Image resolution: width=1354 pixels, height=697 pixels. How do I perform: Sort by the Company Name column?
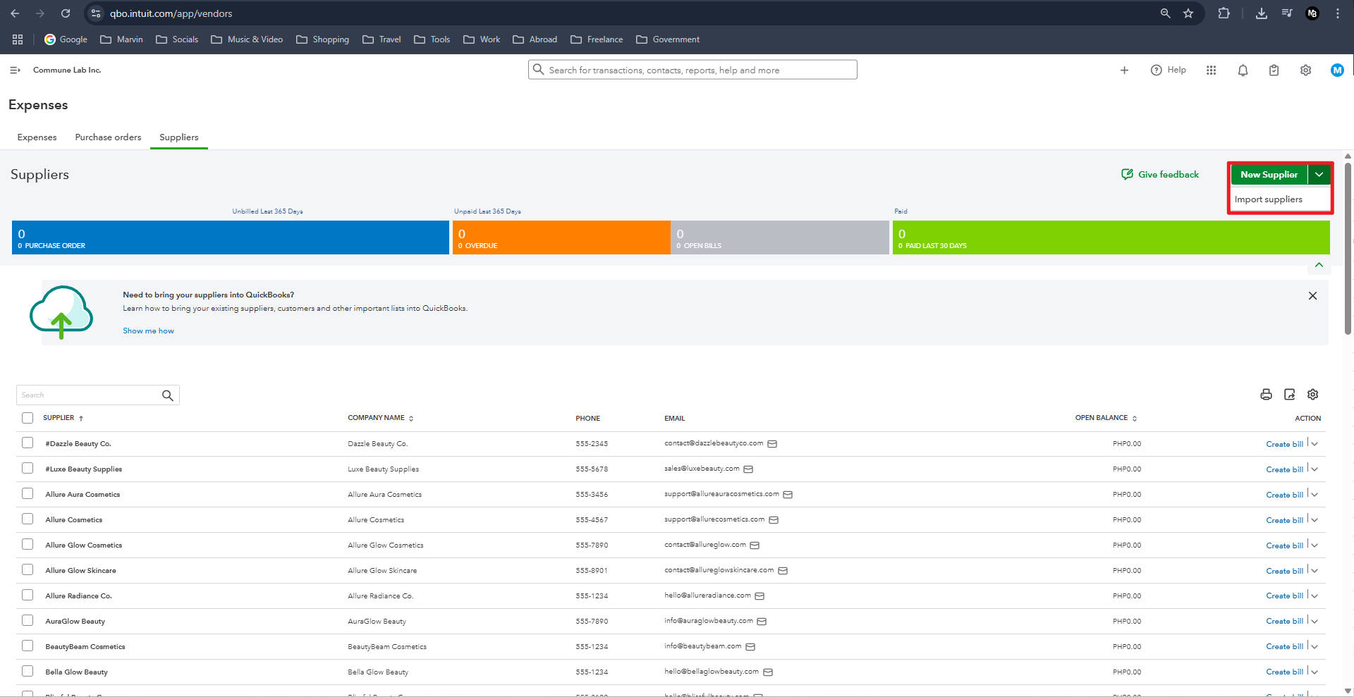pyautogui.click(x=380, y=418)
